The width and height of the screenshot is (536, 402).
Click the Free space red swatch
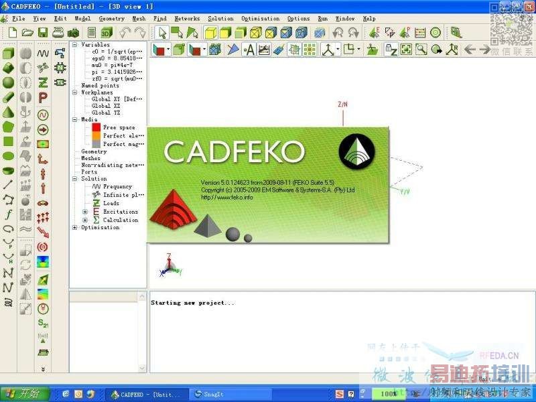(x=96, y=127)
